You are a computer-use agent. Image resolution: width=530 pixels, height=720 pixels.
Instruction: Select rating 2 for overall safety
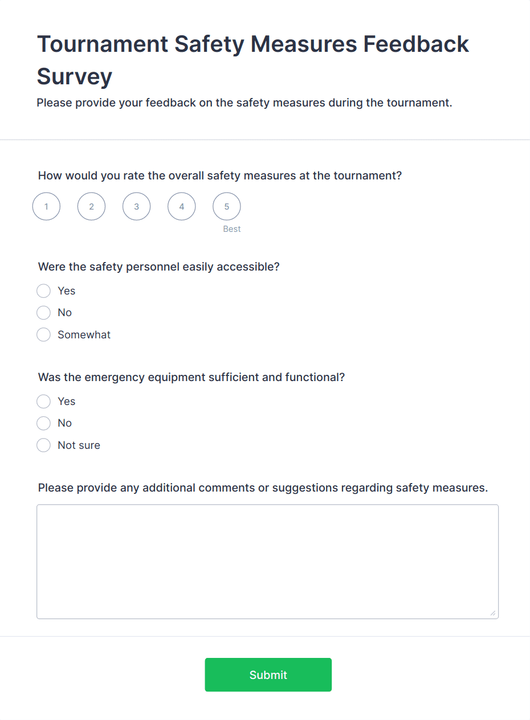(x=91, y=206)
